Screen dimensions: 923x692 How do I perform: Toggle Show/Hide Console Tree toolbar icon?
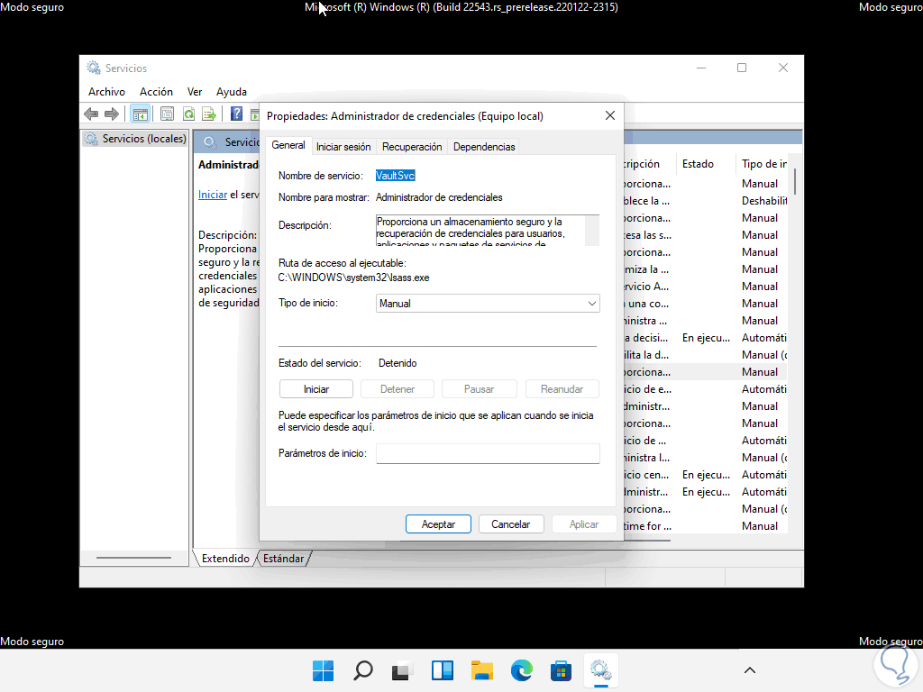click(x=140, y=114)
